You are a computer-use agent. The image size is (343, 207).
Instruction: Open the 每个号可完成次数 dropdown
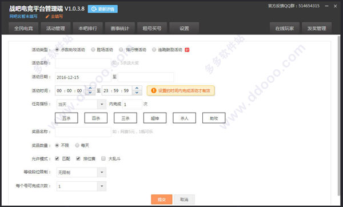click(81, 186)
